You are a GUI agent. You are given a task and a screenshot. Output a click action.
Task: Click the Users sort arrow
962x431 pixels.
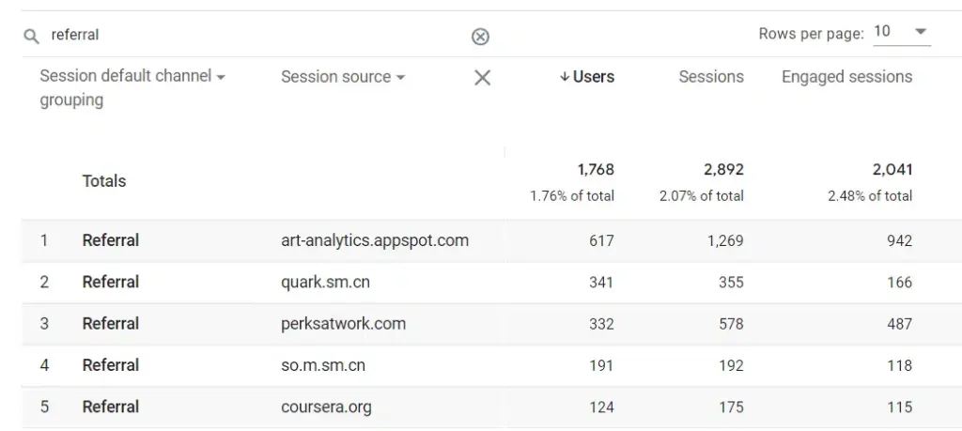coord(565,77)
